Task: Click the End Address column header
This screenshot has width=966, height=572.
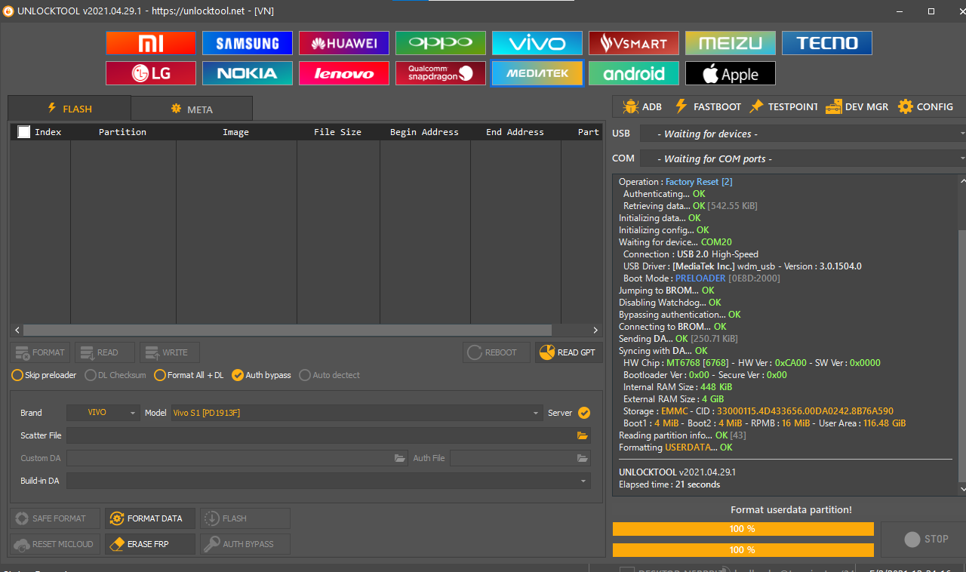Action: tap(515, 132)
